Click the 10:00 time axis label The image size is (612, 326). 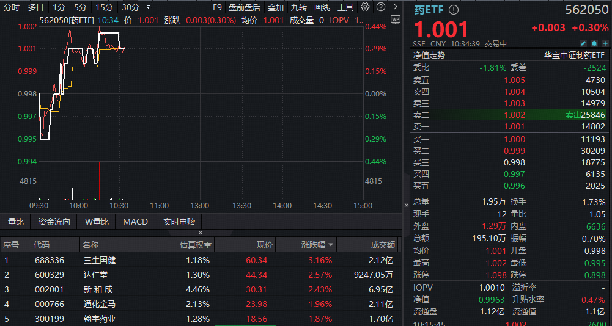tap(79, 206)
